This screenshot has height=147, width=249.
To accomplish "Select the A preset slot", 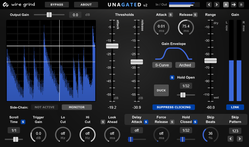I will [226, 5].
